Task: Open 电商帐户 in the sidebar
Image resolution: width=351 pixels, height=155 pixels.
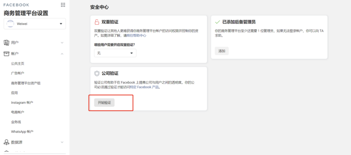Action: tap(18, 112)
